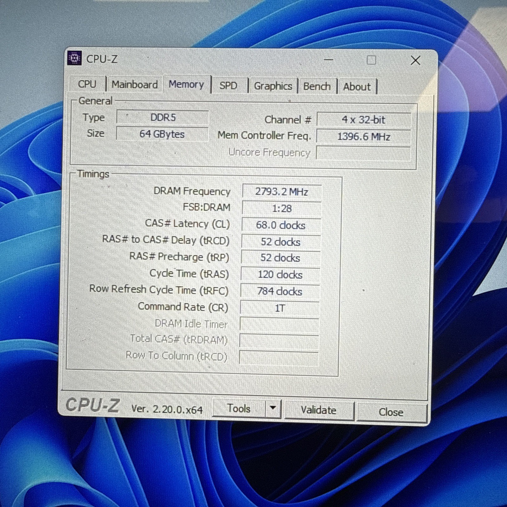Click the DDR5 memory type field
Viewport: 507px width, 507px height.
(163, 118)
